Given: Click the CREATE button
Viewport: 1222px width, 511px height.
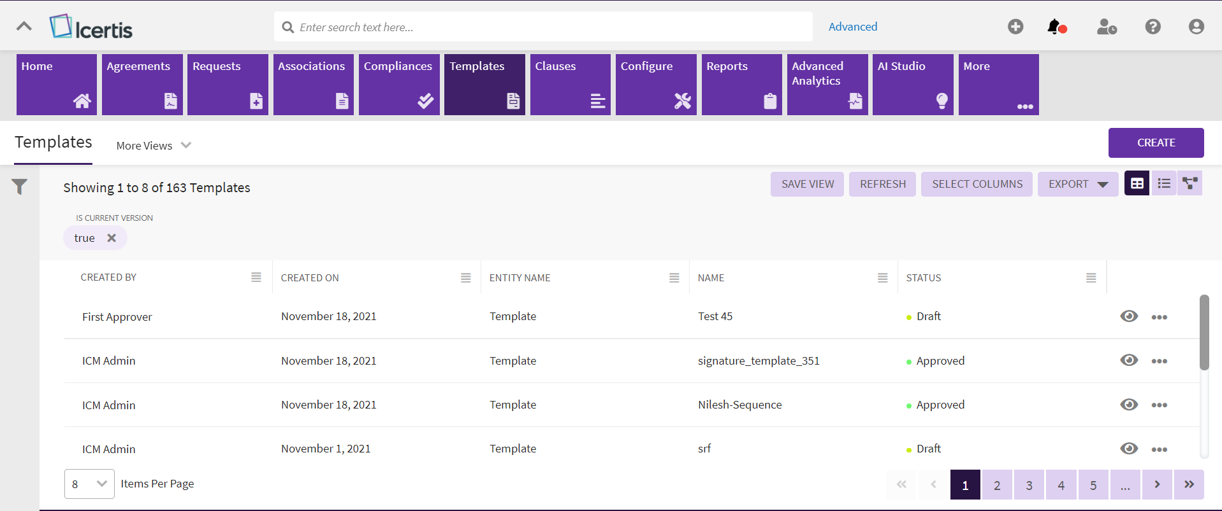Looking at the screenshot, I should pos(1156,143).
